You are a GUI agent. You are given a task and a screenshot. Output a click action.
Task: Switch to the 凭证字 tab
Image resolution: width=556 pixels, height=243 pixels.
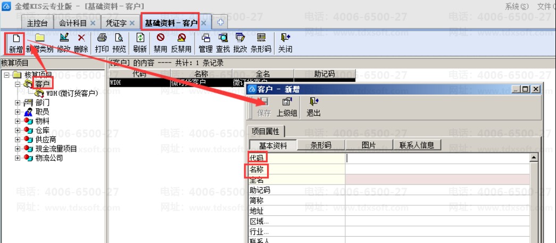click(115, 23)
